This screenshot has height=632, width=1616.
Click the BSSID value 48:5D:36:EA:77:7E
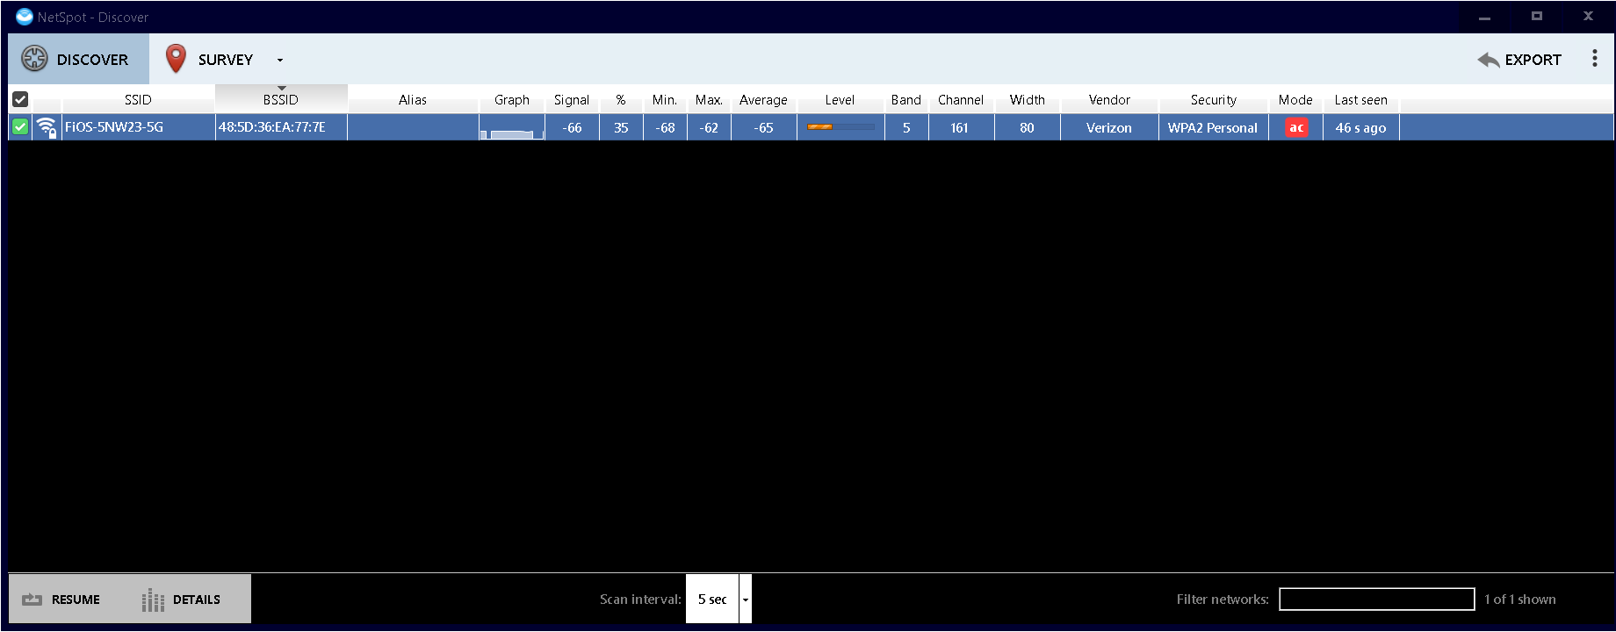[x=272, y=127]
